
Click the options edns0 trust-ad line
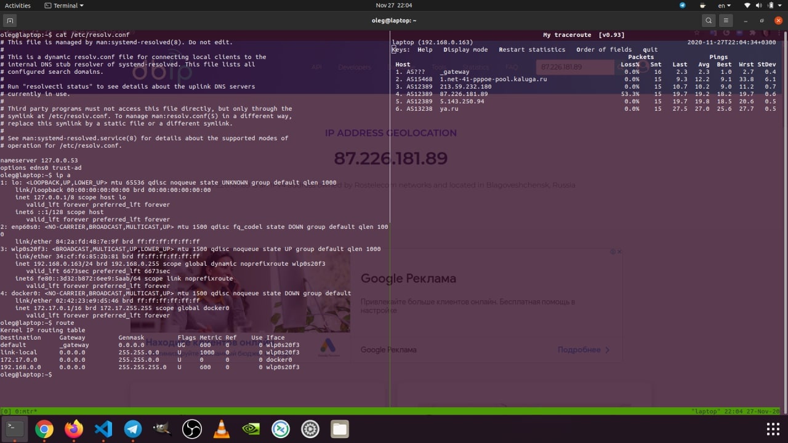(41, 168)
